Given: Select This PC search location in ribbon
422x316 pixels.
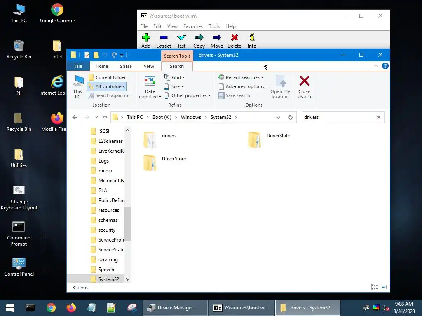Looking at the screenshot, I should [77, 87].
